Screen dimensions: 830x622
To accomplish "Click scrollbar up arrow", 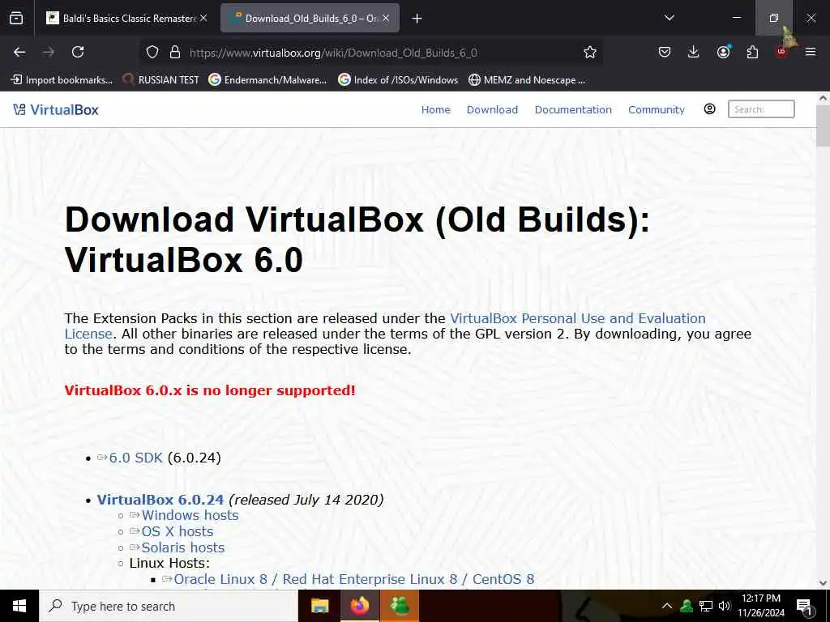I will click(823, 98).
